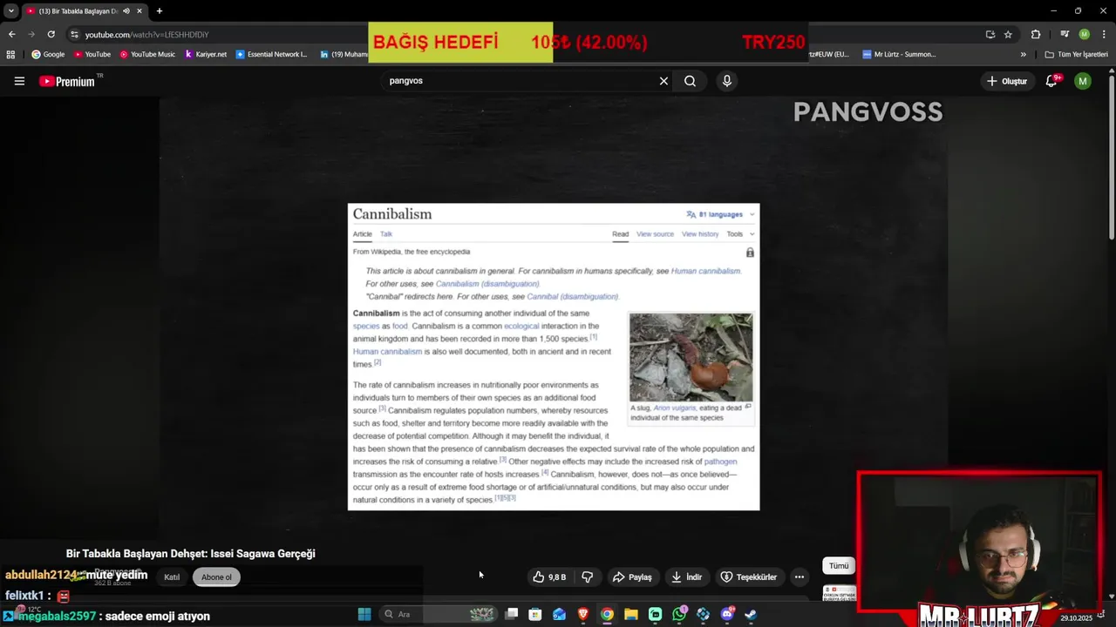Open YouTube Music bookmark

coord(147,54)
